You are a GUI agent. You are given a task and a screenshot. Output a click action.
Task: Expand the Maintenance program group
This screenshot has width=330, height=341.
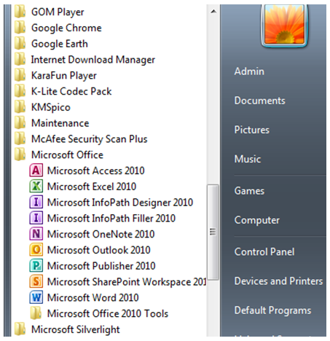click(52, 123)
